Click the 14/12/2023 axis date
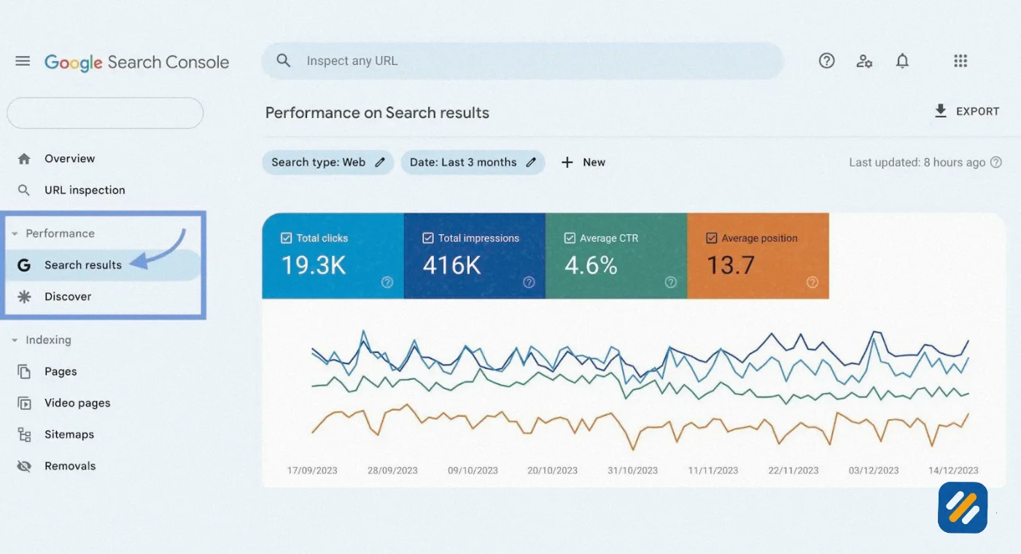The height and width of the screenshot is (554, 1021). coord(953,470)
